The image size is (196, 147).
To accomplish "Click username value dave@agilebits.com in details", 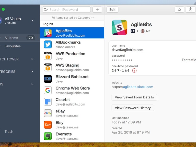I will (127, 50).
